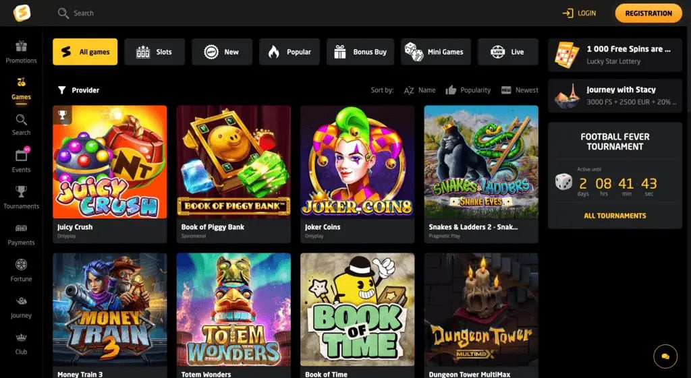Viewport: 691px width, 378px height.
Task: Switch to the Slots category
Action: coord(155,52)
